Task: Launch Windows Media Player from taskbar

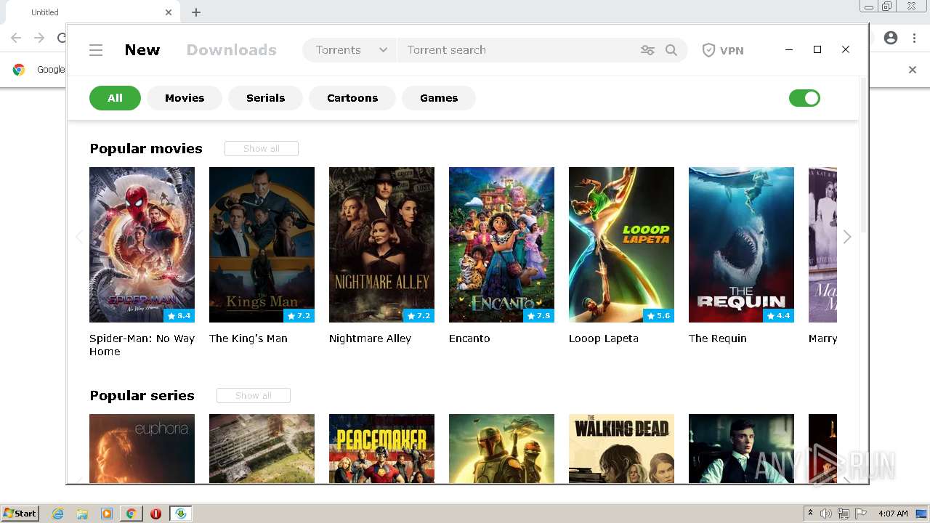Action: tap(107, 514)
